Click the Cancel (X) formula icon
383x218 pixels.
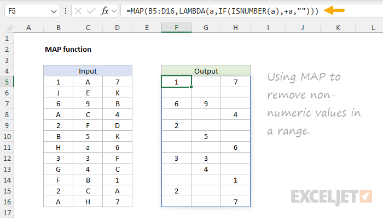pyautogui.click(x=78, y=11)
